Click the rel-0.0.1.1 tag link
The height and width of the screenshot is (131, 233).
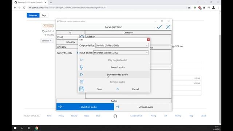50,31
